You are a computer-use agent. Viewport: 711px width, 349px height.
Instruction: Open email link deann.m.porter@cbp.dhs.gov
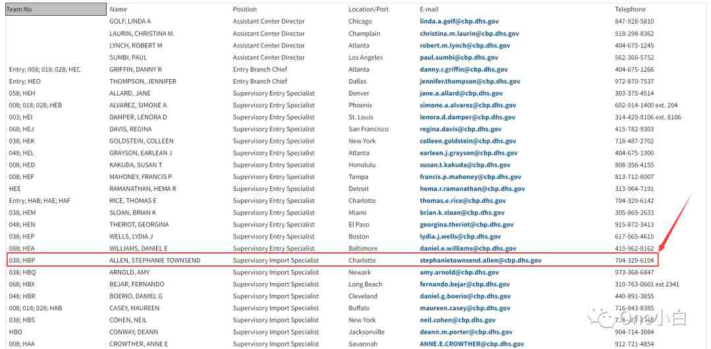[466, 332]
